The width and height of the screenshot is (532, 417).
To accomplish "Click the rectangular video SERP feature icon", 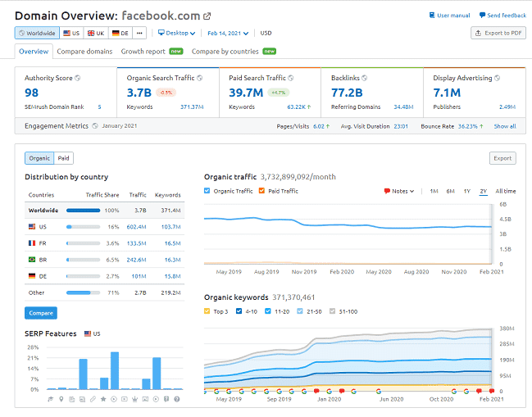I will [x=124, y=399].
